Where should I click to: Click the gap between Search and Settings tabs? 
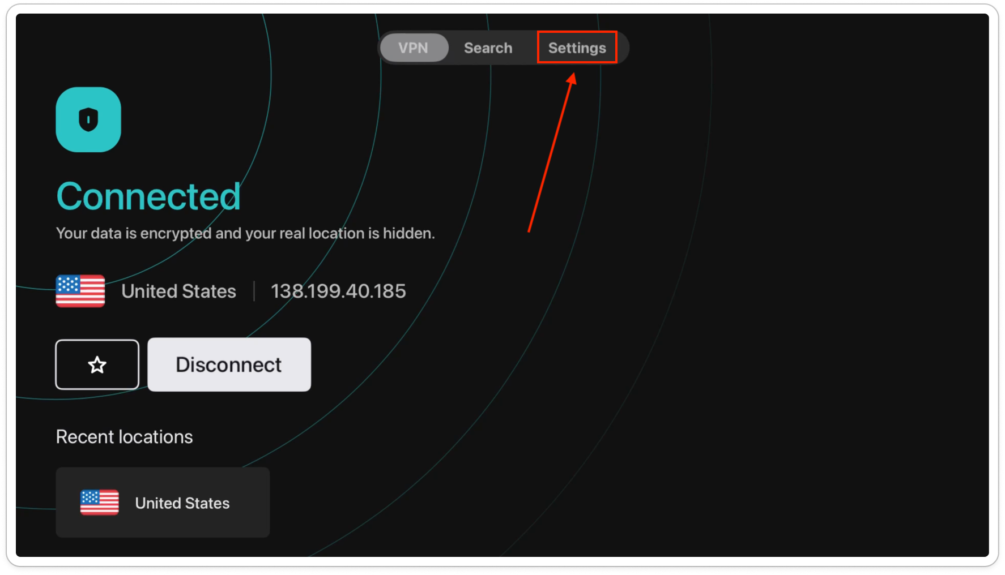click(x=525, y=48)
